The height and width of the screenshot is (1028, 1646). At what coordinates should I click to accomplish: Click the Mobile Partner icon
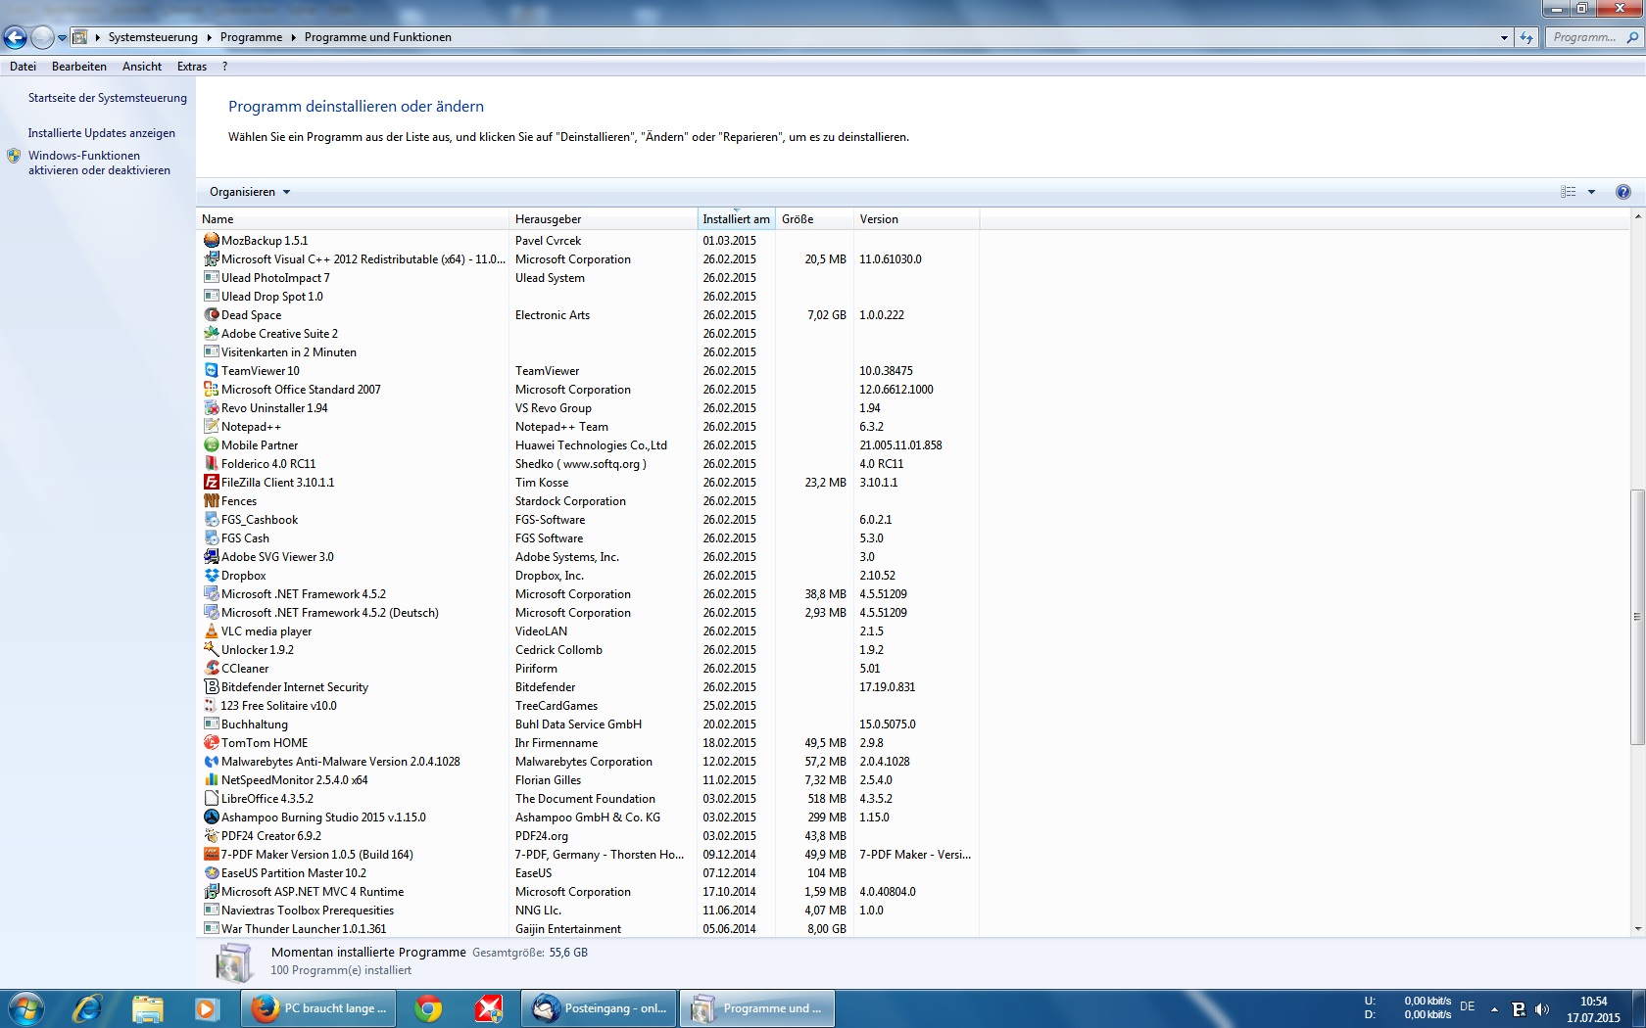click(211, 444)
